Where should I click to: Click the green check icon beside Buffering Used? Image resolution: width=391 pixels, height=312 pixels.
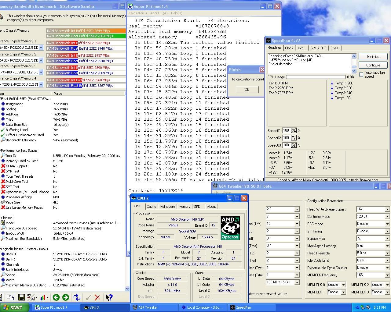[x=3, y=130]
